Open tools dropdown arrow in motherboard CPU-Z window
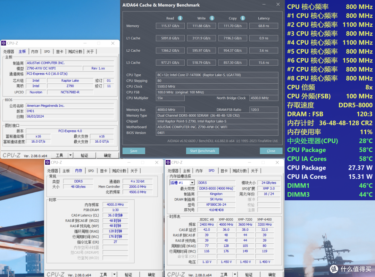The image size is (375, 277). point(70,156)
